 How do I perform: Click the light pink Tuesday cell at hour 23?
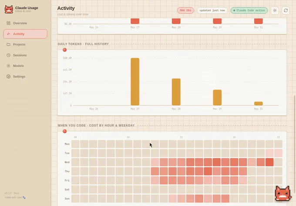[x=278, y=153]
